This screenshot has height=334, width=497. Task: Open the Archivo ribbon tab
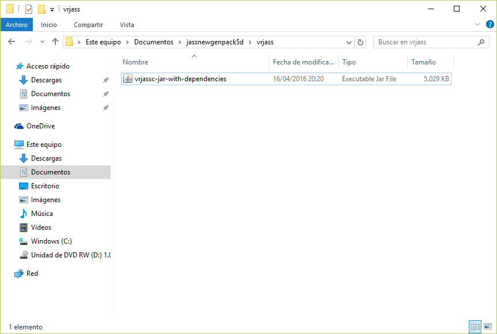coord(17,25)
